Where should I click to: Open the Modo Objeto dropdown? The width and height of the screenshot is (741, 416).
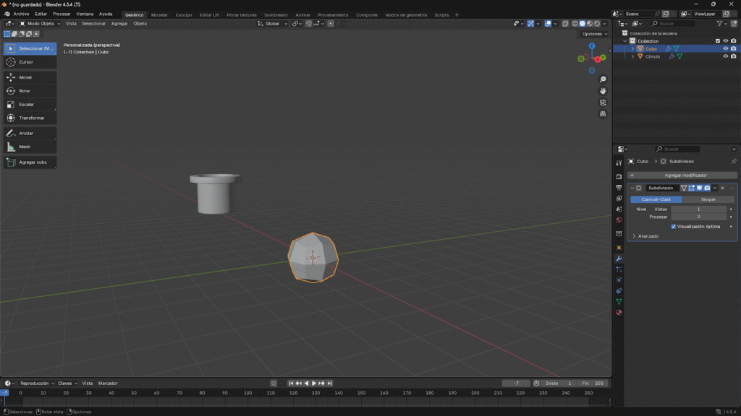coord(41,24)
